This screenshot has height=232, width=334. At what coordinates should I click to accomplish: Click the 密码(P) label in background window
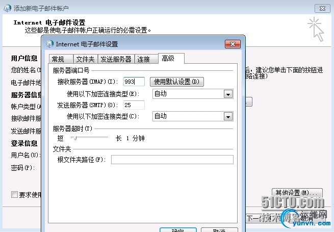[x=23, y=168]
